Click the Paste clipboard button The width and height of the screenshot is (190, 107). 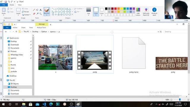(x=4, y=10)
